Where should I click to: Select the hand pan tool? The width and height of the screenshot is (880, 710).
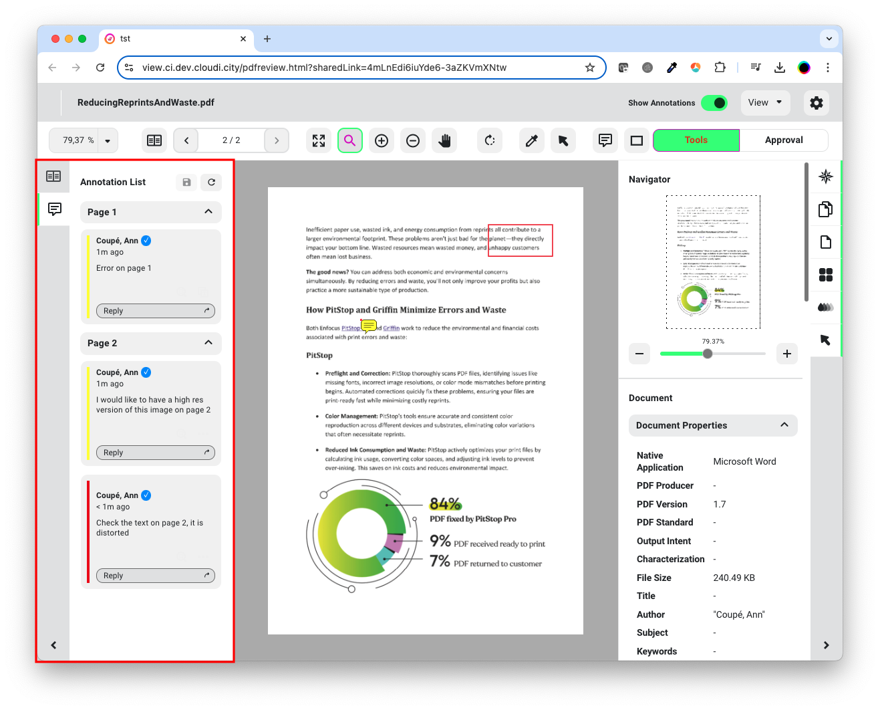[x=444, y=140]
